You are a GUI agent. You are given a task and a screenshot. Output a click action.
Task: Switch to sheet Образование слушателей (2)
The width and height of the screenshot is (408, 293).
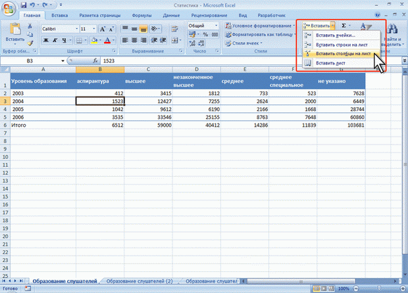tap(140, 281)
